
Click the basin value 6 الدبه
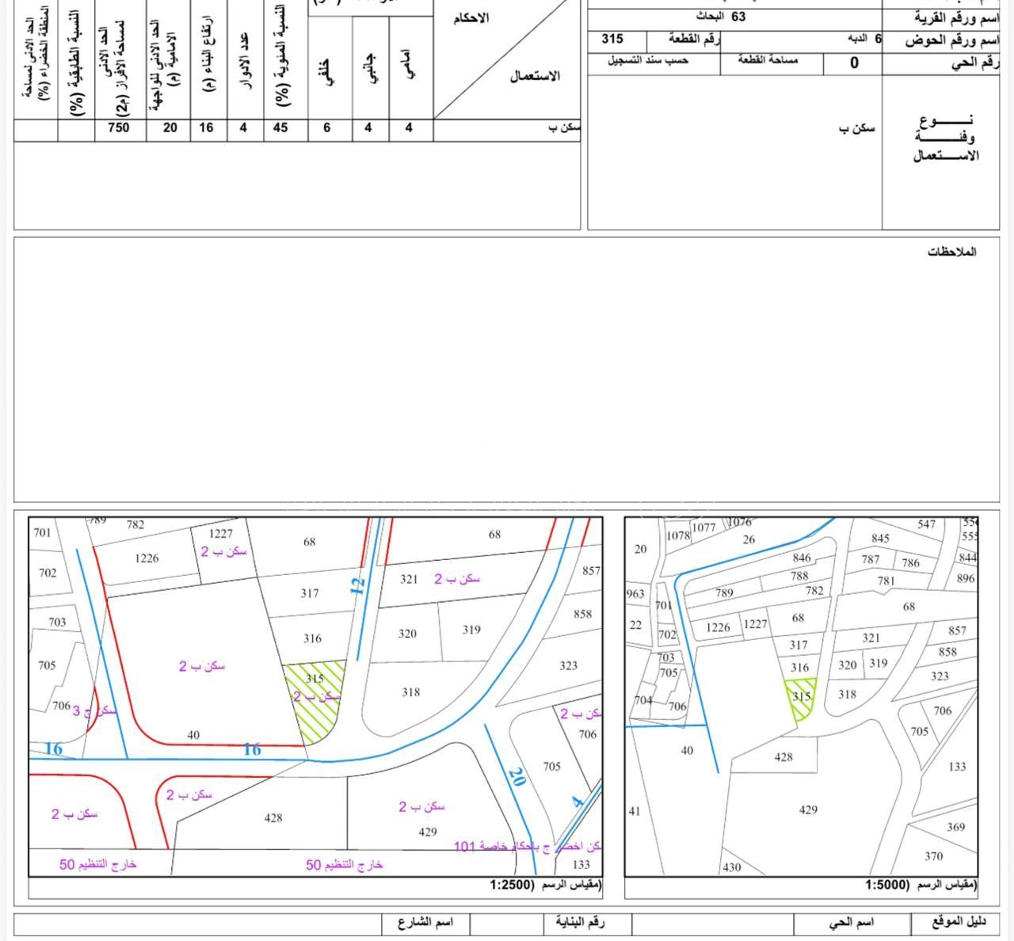[x=864, y=38]
